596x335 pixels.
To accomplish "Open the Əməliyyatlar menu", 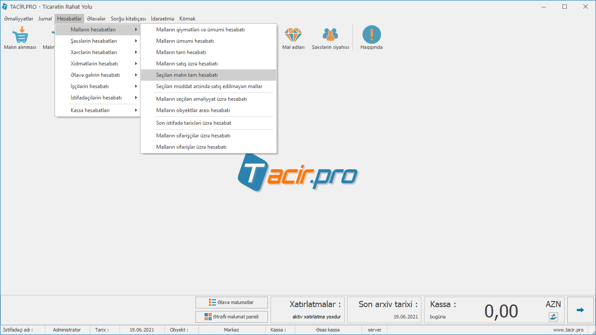I will coord(19,19).
